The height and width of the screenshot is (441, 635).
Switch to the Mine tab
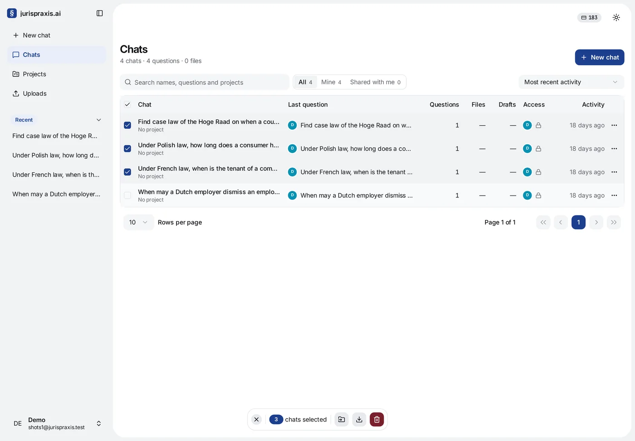coord(331,82)
